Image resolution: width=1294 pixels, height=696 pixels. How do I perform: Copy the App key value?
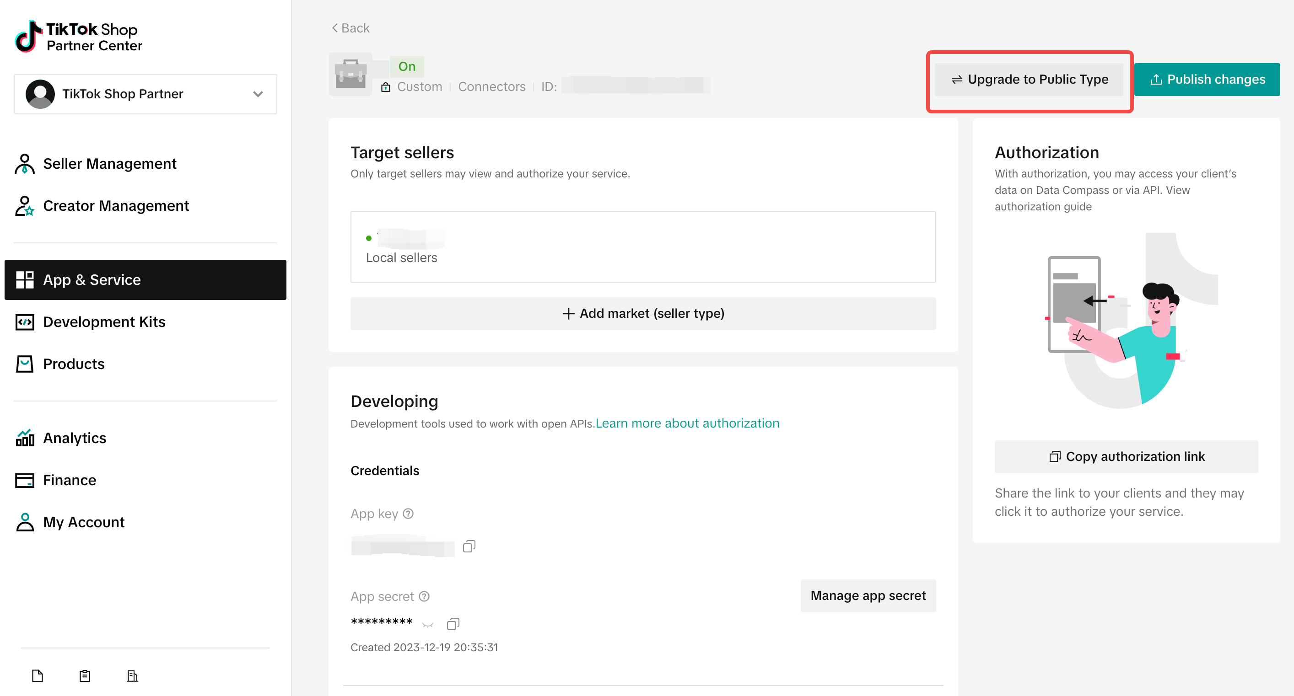click(469, 546)
